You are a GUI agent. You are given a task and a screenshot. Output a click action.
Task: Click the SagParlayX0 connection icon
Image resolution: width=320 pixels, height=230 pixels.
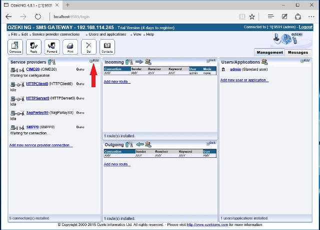tap(17, 113)
